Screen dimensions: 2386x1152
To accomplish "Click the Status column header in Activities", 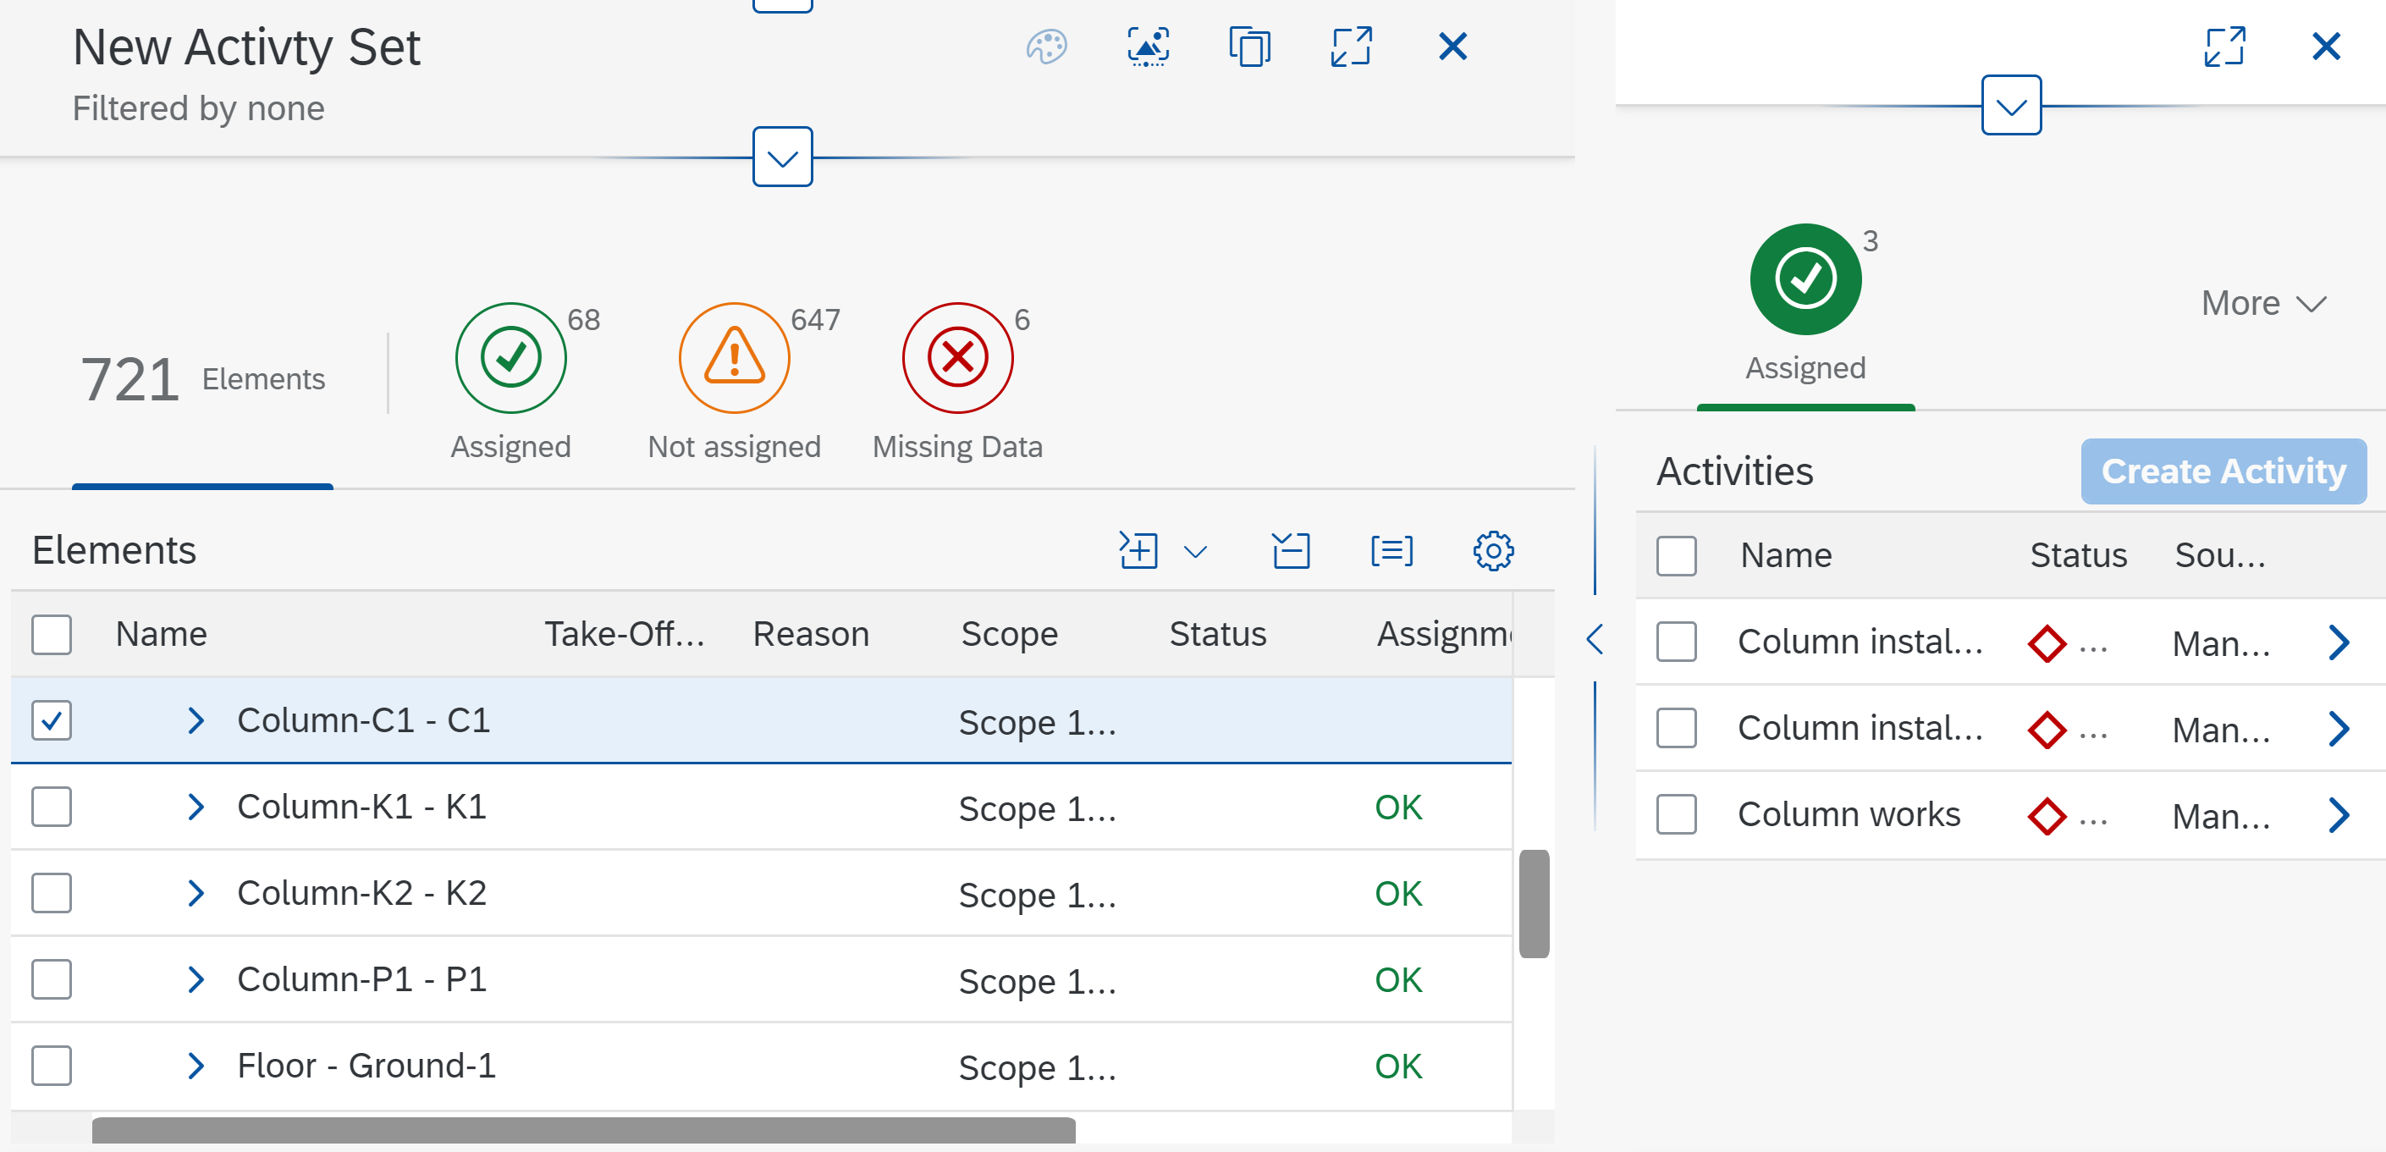I will [x=2079, y=555].
